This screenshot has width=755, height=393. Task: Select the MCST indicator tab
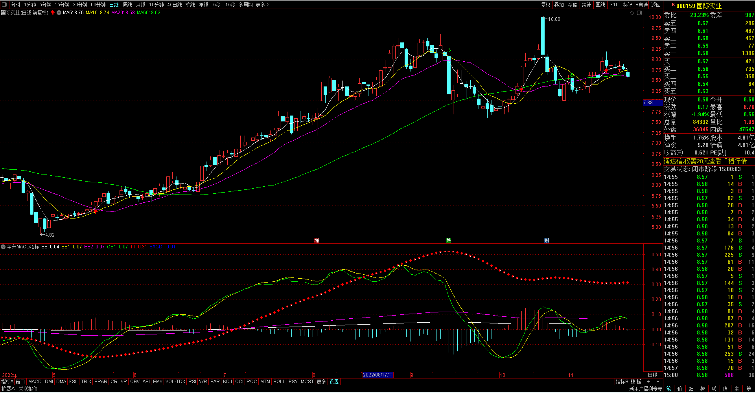pyautogui.click(x=307, y=382)
